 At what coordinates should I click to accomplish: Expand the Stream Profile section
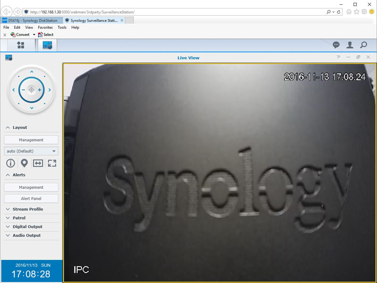pyautogui.click(x=8, y=209)
